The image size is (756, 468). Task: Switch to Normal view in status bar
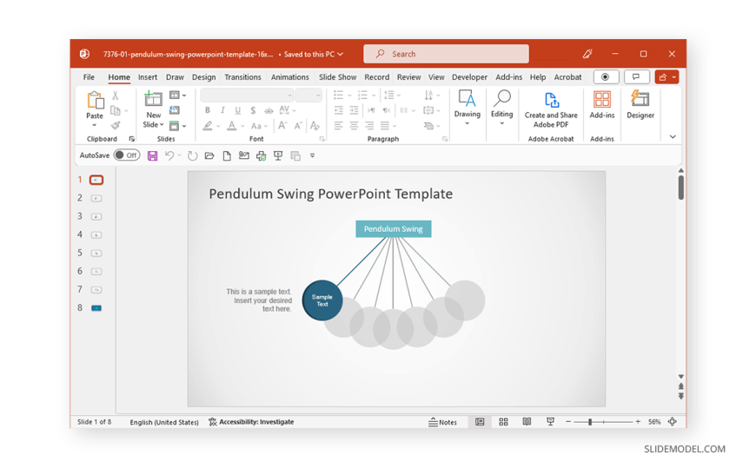coord(480,422)
